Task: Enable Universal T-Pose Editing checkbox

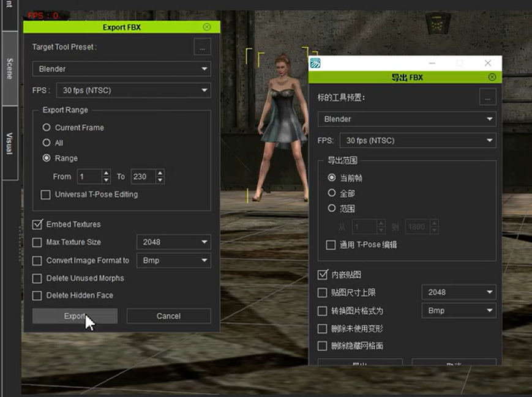Action: click(x=45, y=195)
